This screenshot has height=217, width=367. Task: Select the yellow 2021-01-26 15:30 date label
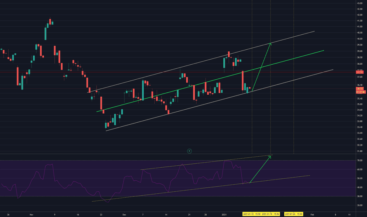tap(293, 214)
